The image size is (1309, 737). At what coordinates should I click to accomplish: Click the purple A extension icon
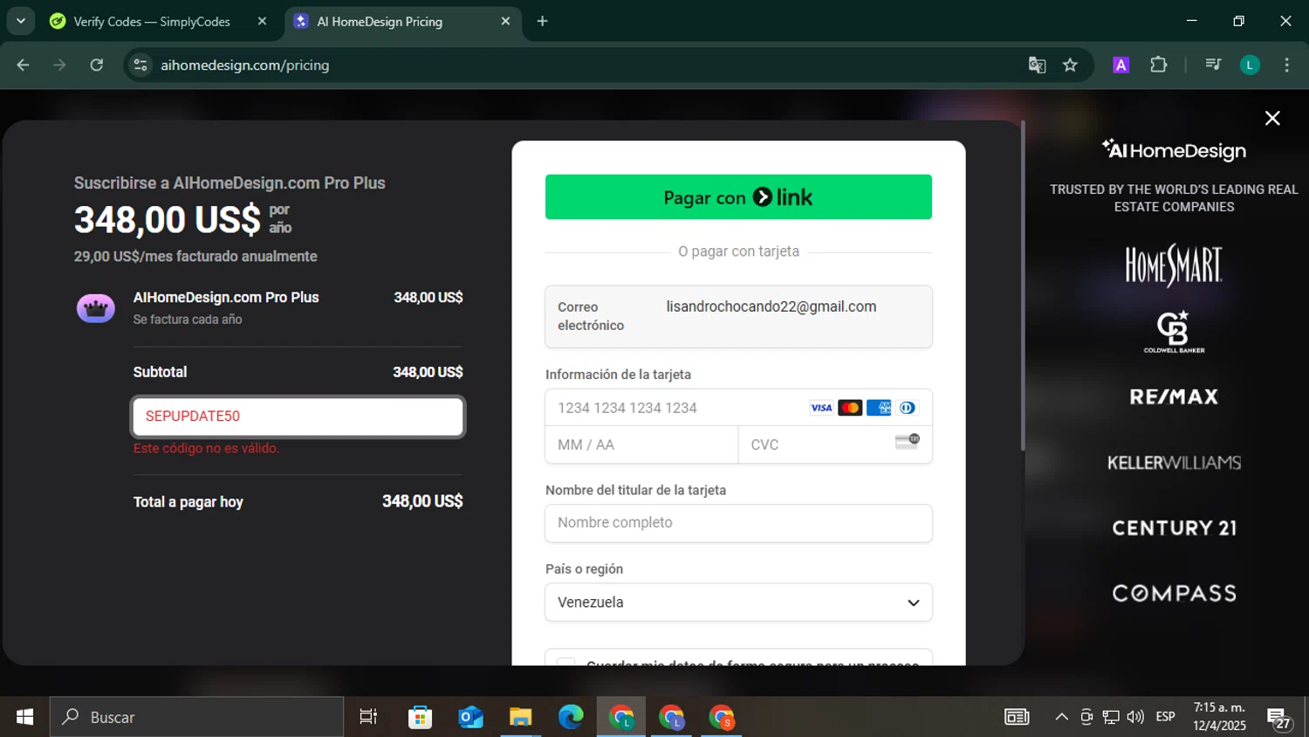[x=1121, y=65]
